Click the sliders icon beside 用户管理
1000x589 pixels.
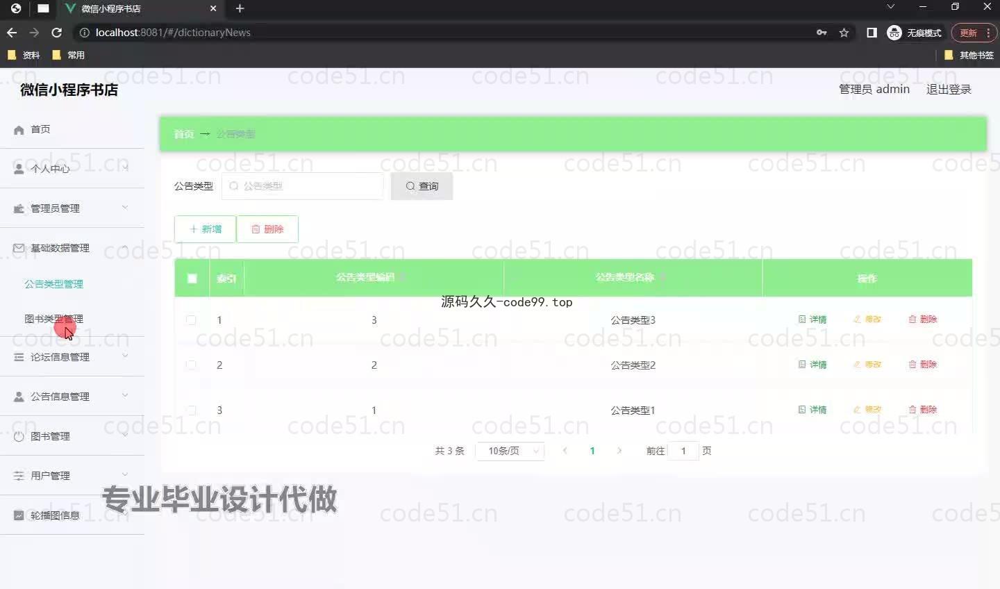coord(19,476)
